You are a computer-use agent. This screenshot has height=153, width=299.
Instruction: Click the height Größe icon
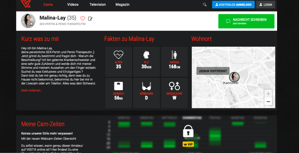pyautogui.click(x=174, y=54)
